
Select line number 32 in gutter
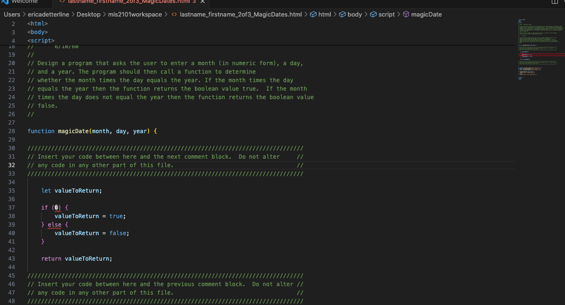[11, 165]
